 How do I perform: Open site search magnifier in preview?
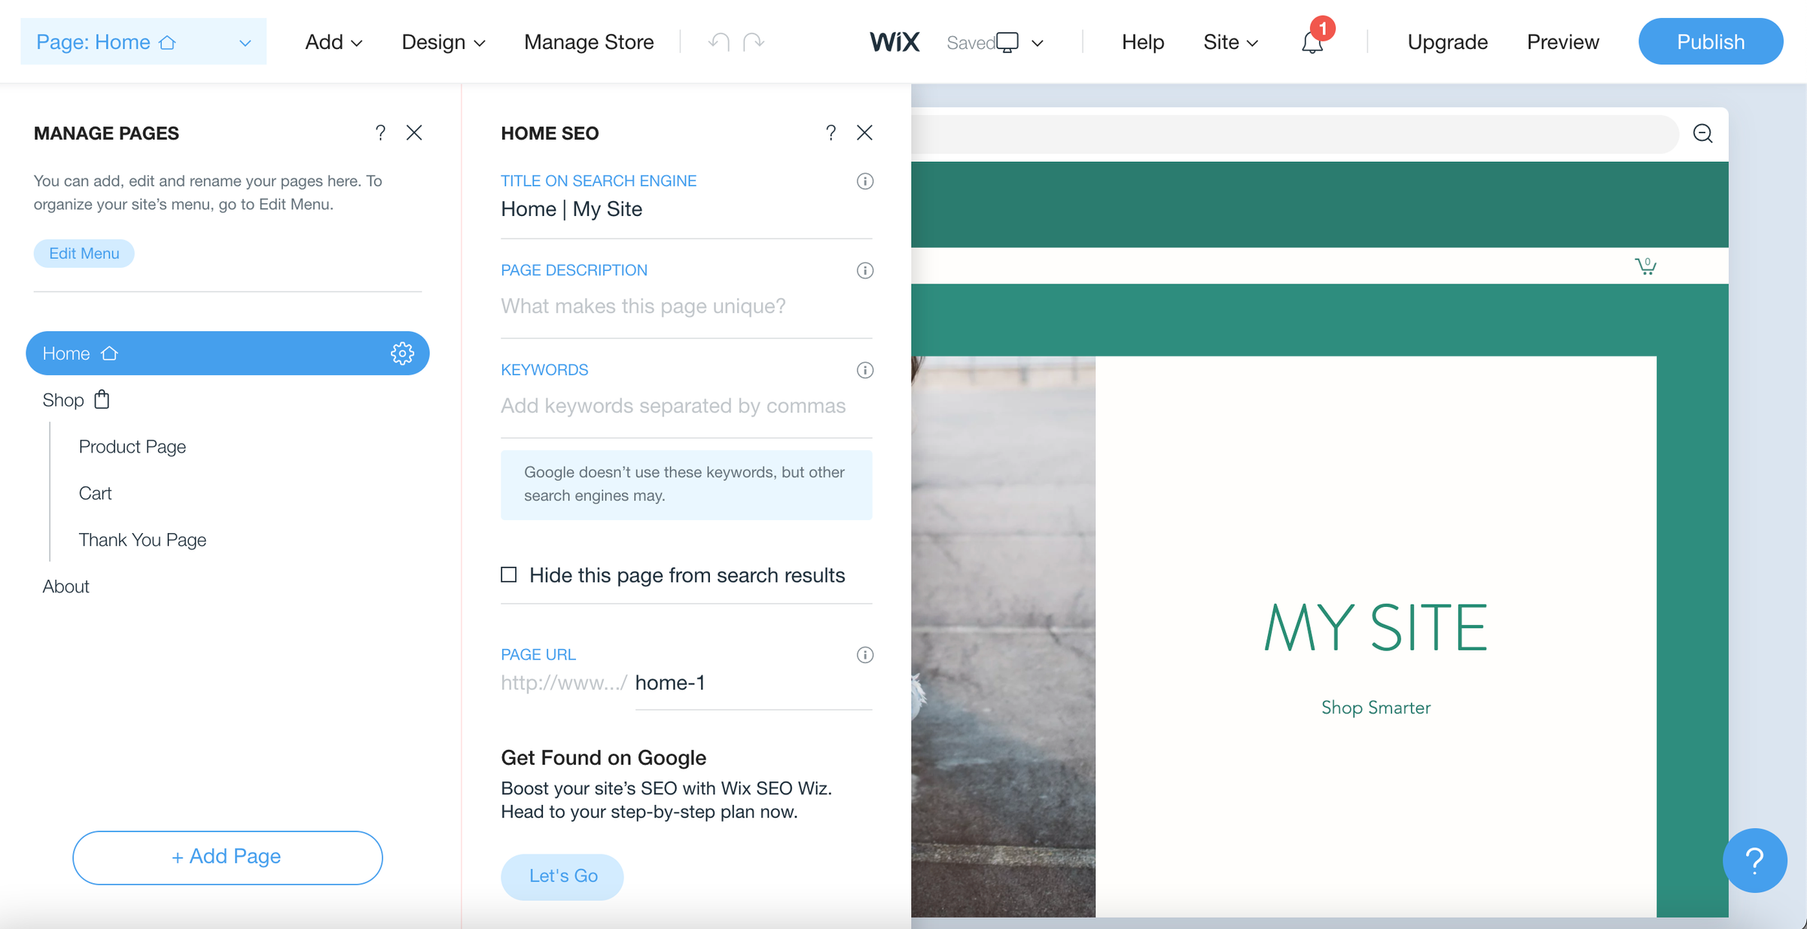click(1702, 134)
